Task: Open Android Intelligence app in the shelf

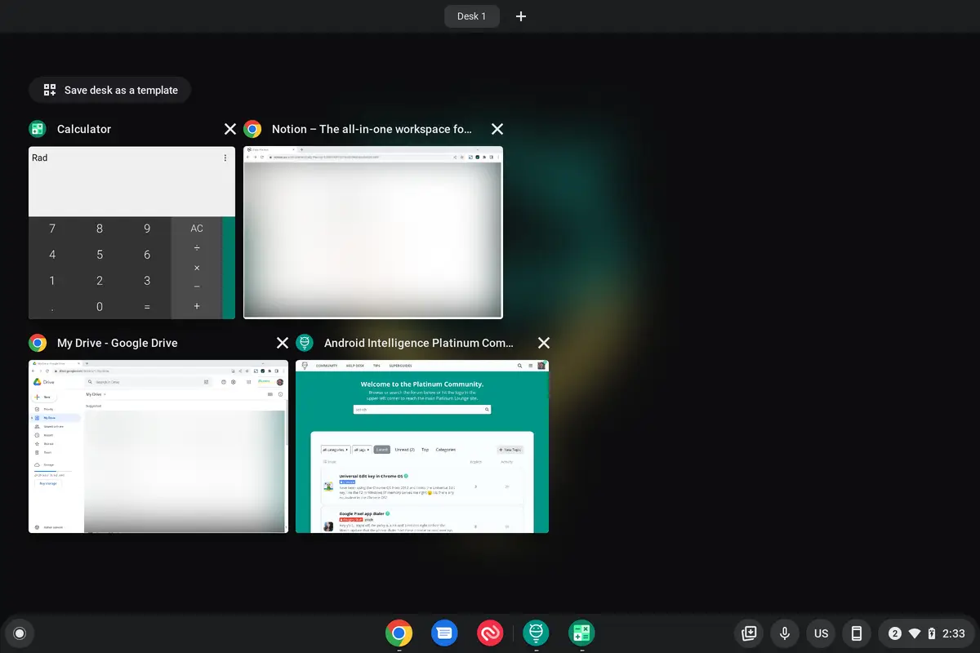Action: tap(536, 633)
